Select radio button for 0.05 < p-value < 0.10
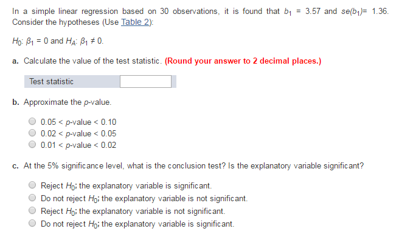Screen dimensions: 413x243 pos(32,121)
